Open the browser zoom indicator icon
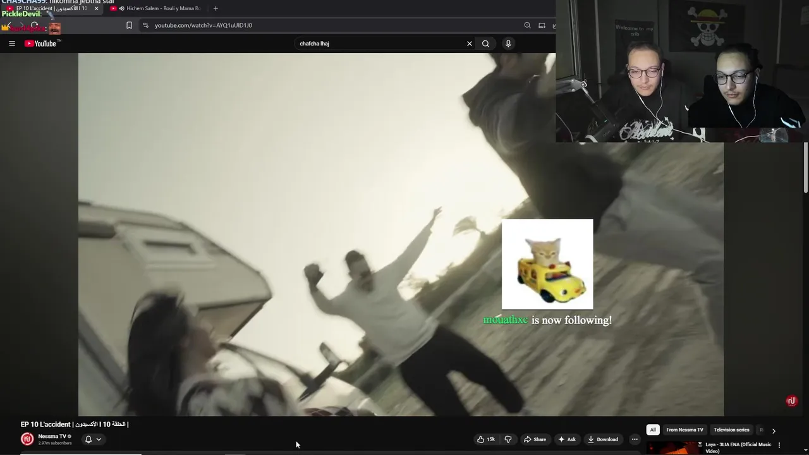The height and width of the screenshot is (455, 809). pyautogui.click(x=527, y=25)
